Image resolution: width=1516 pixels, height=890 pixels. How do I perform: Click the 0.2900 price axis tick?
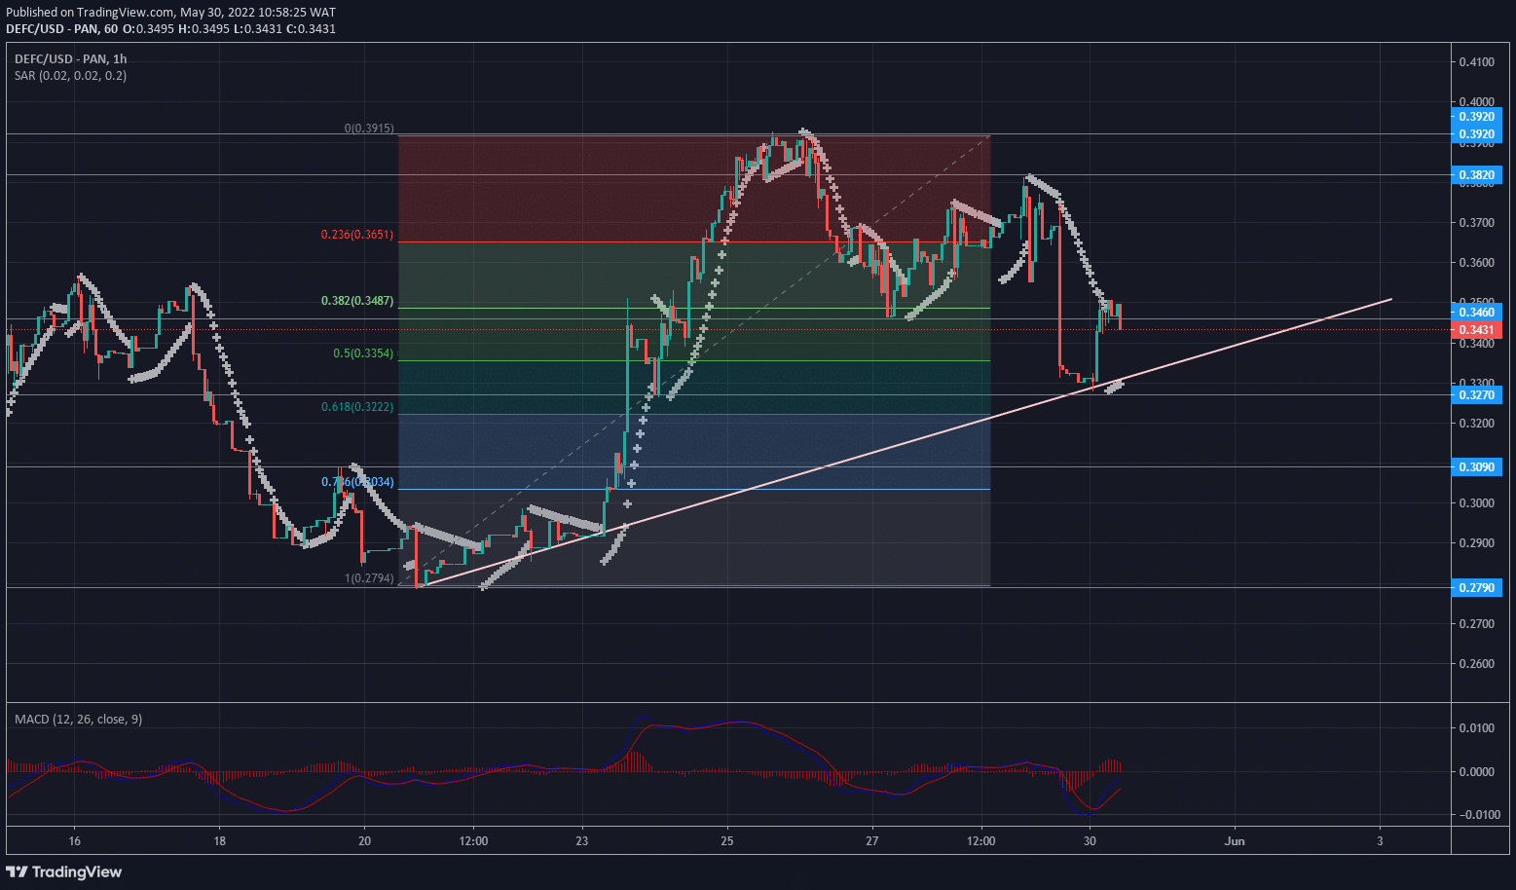[1476, 543]
